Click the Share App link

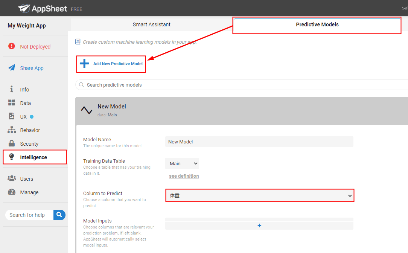(32, 68)
